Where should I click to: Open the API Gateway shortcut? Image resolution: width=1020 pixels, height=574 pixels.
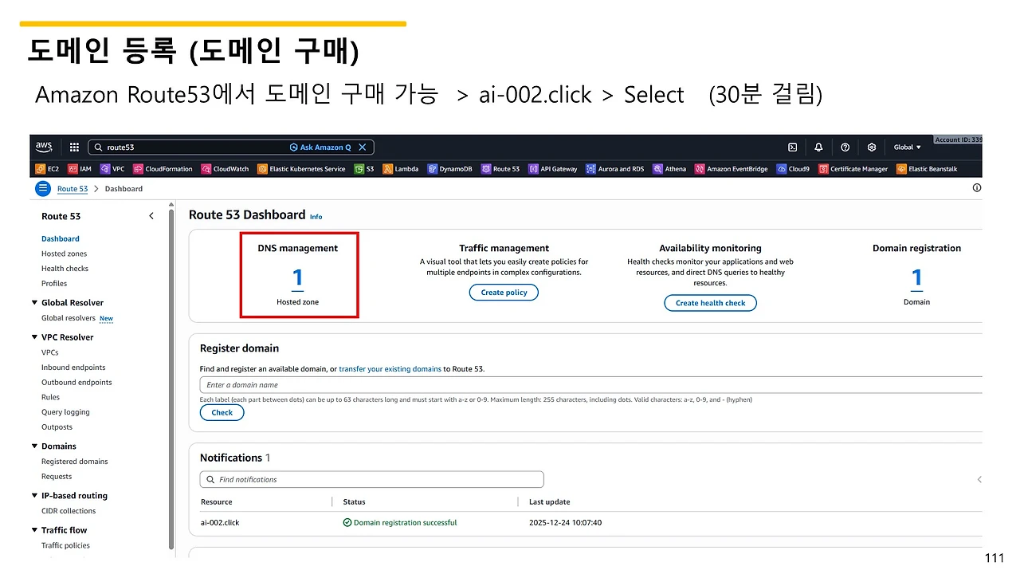tap(553, 168)
